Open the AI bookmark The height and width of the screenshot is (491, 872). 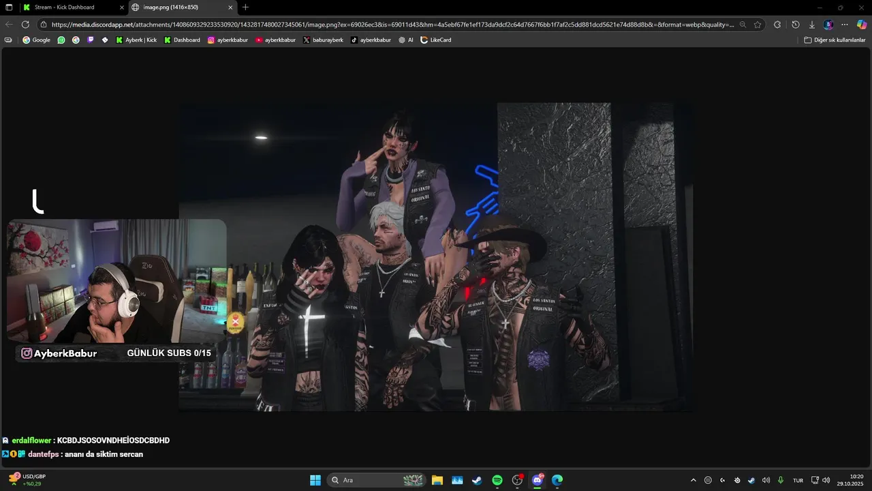click(406, 40)
